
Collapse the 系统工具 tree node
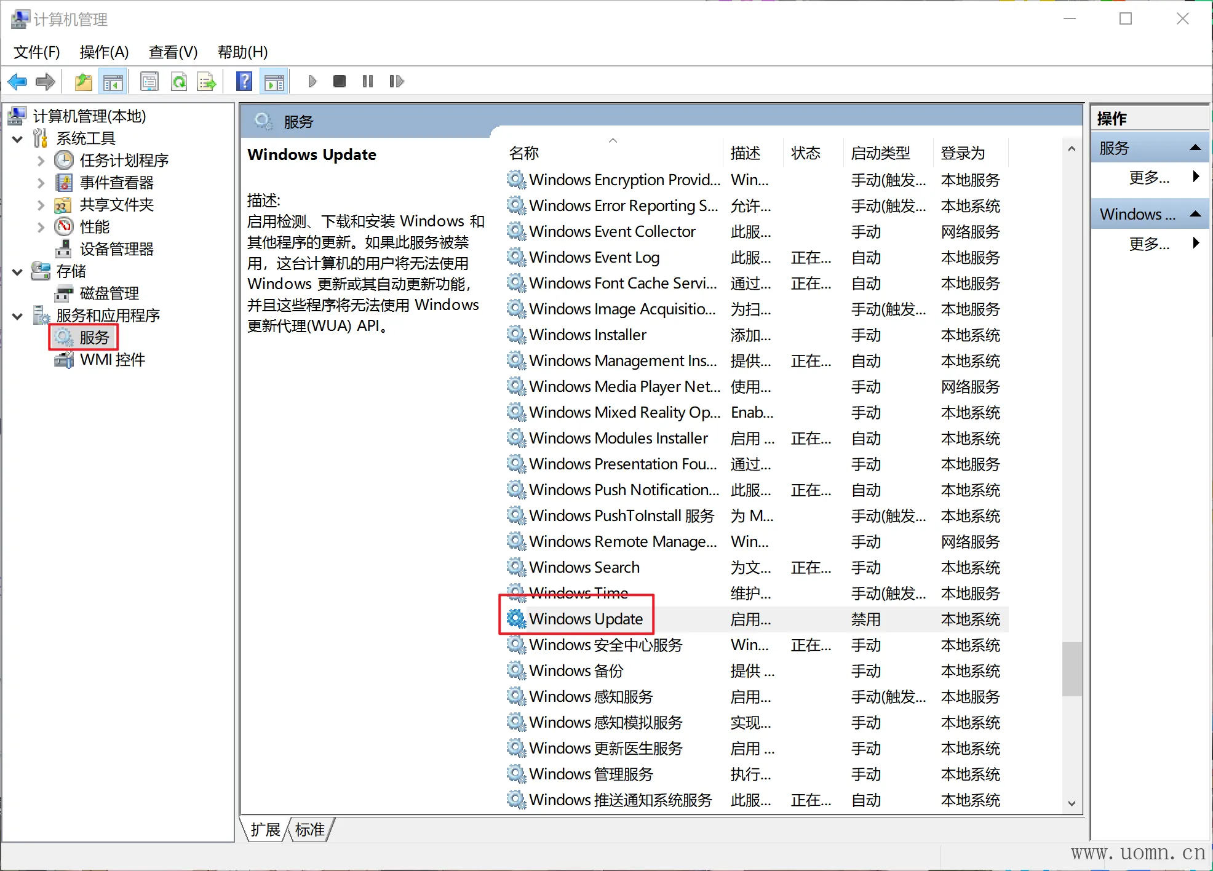18,139
